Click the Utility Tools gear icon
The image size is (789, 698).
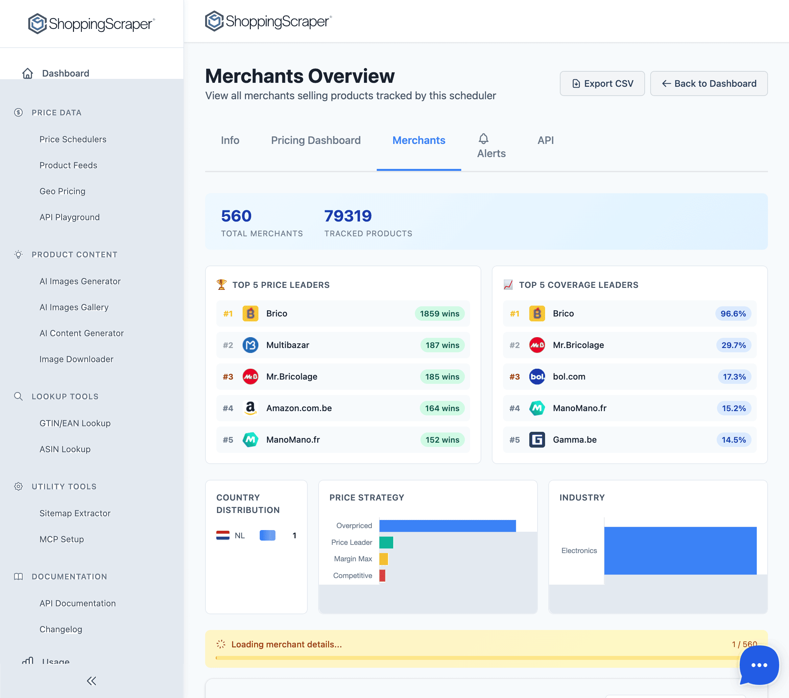[18, 487]
